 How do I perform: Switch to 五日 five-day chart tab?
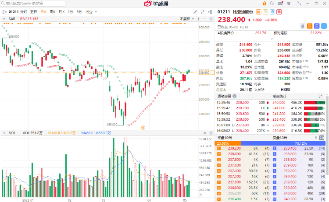pos(34,12)
